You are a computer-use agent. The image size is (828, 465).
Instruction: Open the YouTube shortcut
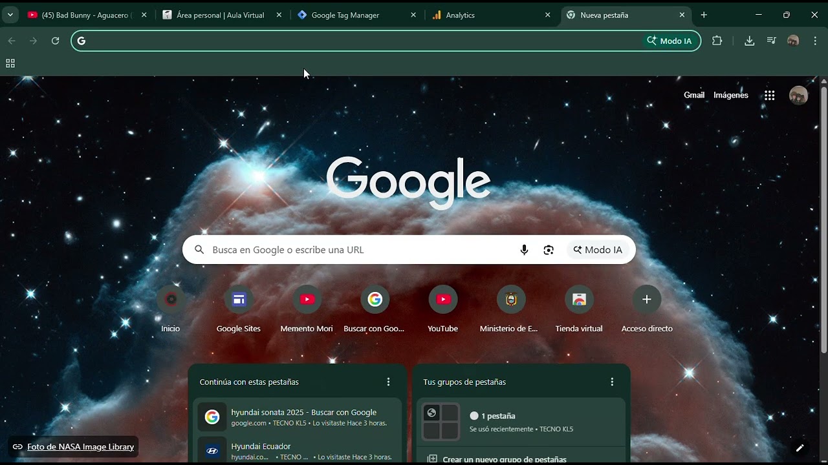[443, 310]
